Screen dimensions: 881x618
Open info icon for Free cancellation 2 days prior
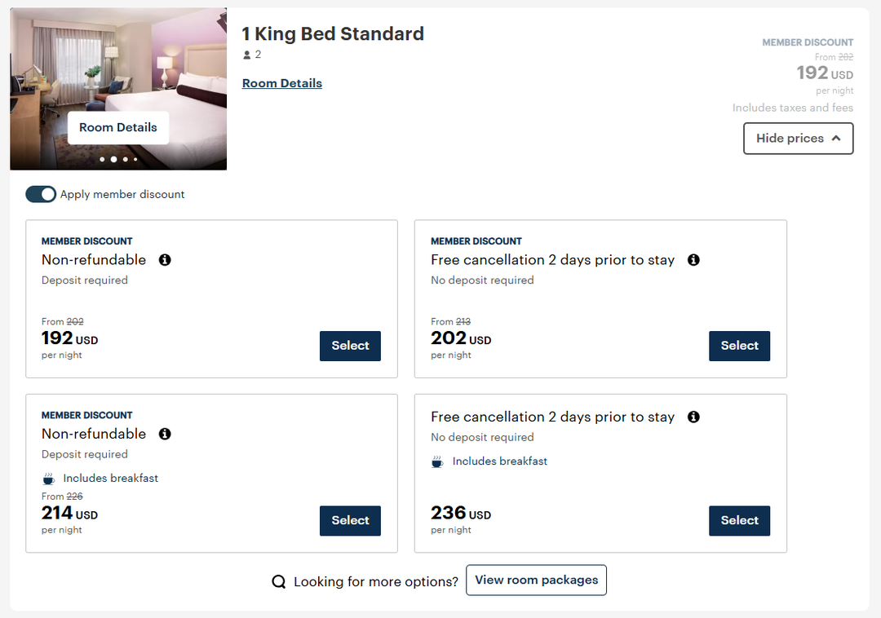click(693, 259)
